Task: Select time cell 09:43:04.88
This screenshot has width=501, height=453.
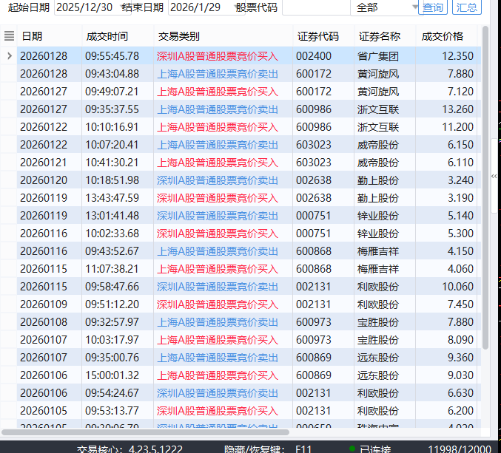Action: [118, 74]
